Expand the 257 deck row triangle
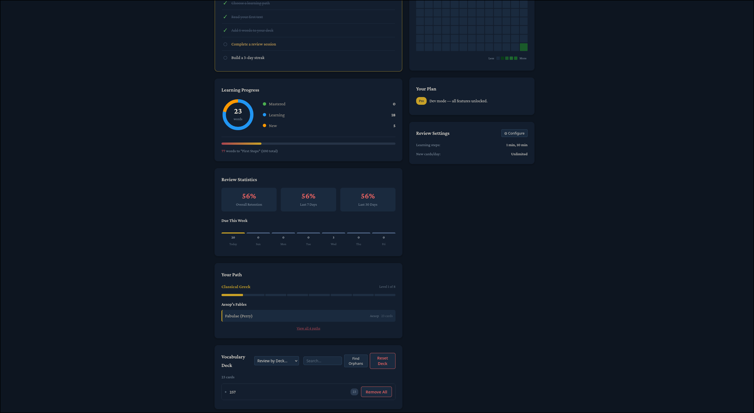Image resolution: width=754 pixels, height=413 pixels. pos(226,392)
